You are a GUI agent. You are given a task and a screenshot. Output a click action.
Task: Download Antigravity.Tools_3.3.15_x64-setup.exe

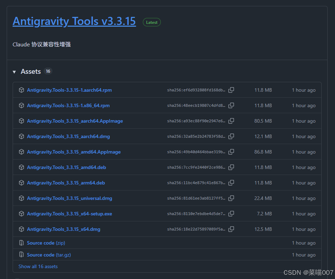click(69, 214)
